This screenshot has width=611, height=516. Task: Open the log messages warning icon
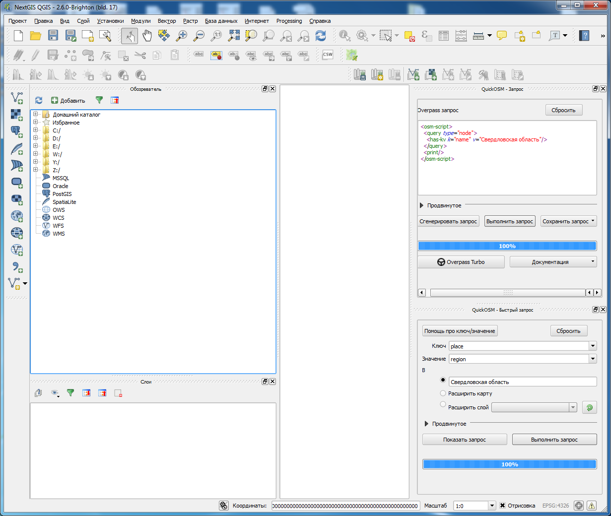[592, 506]
